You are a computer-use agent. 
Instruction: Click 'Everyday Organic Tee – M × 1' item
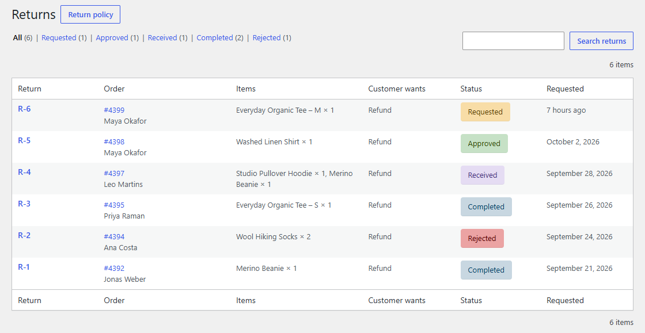click(x=285, y=110)
